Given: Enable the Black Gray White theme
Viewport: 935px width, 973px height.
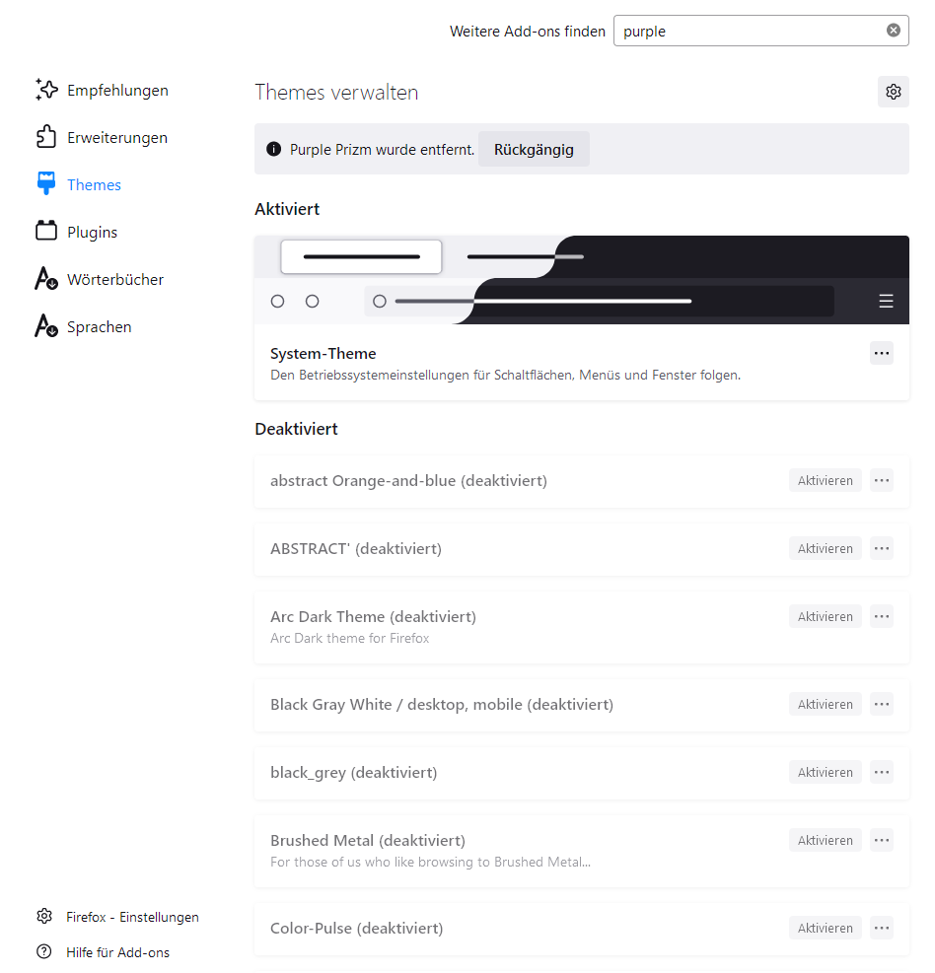Looking at the screenshot, I should pyautogui.click(x=825, y=704).
